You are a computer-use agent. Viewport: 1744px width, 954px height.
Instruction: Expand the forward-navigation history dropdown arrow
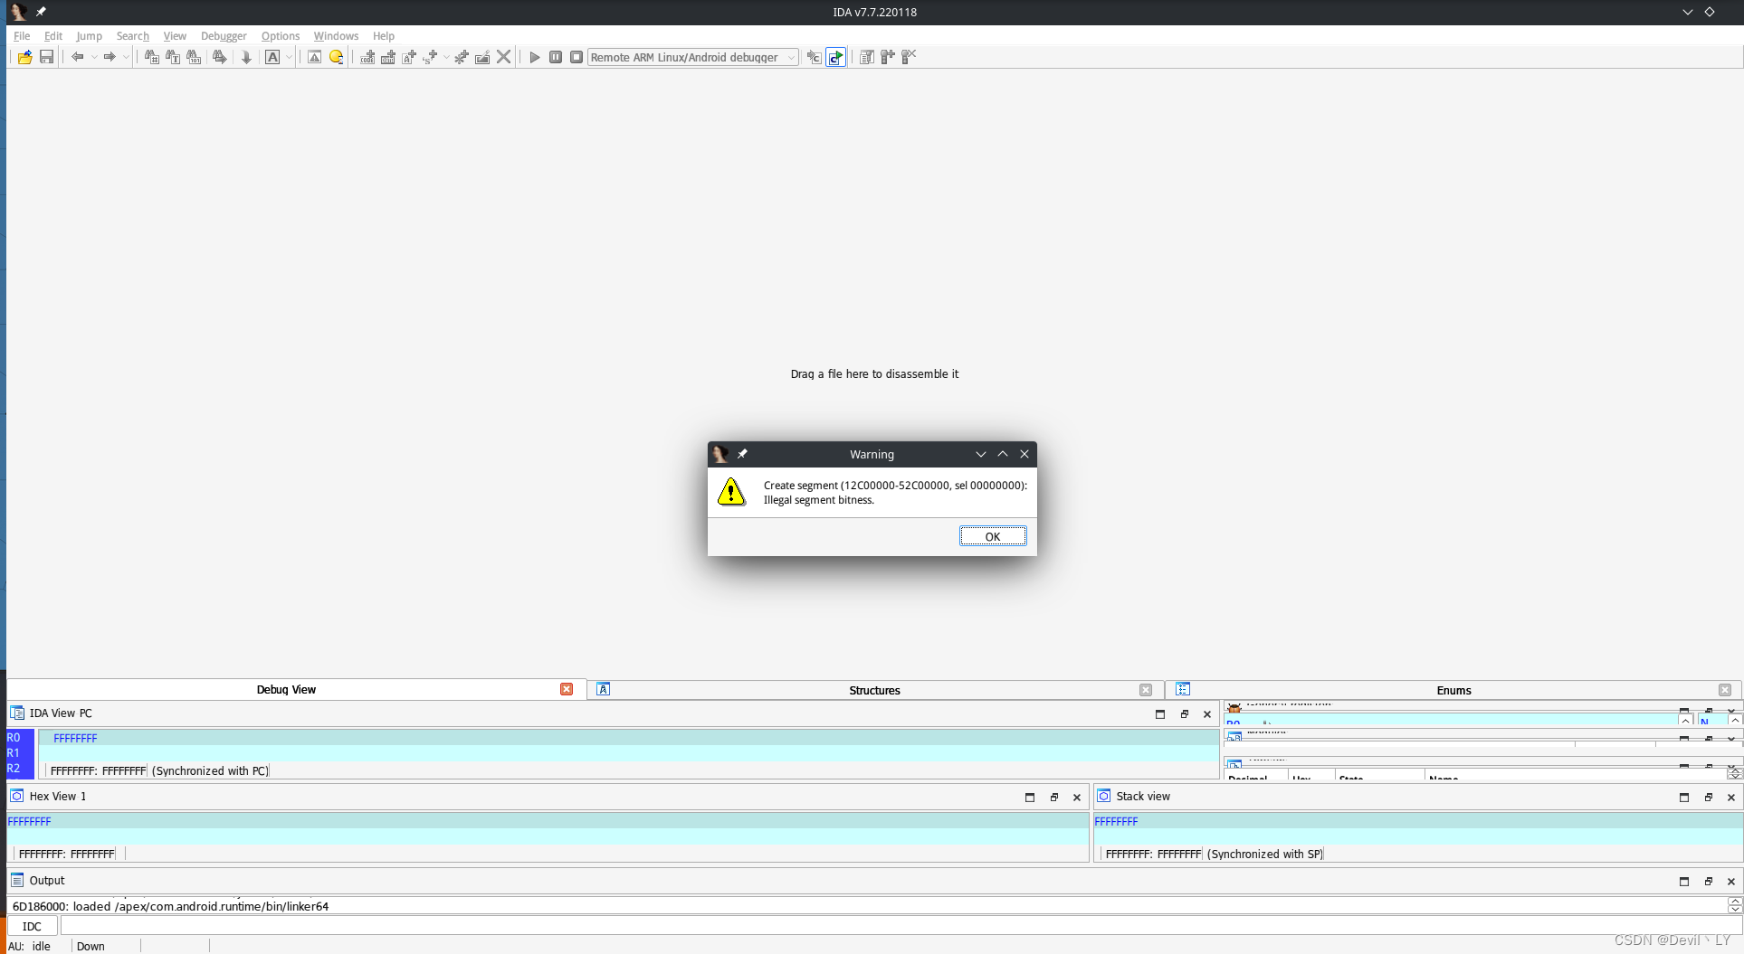126,57
